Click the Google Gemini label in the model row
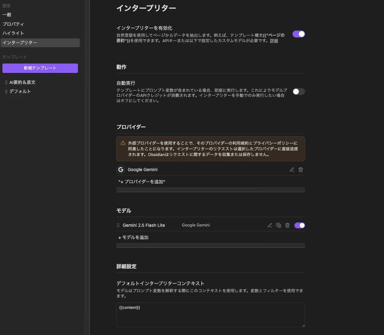384x335 pixels. (x=196, y=225)
